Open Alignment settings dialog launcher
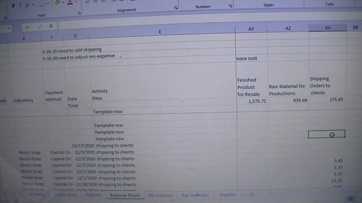 (176, 7)
